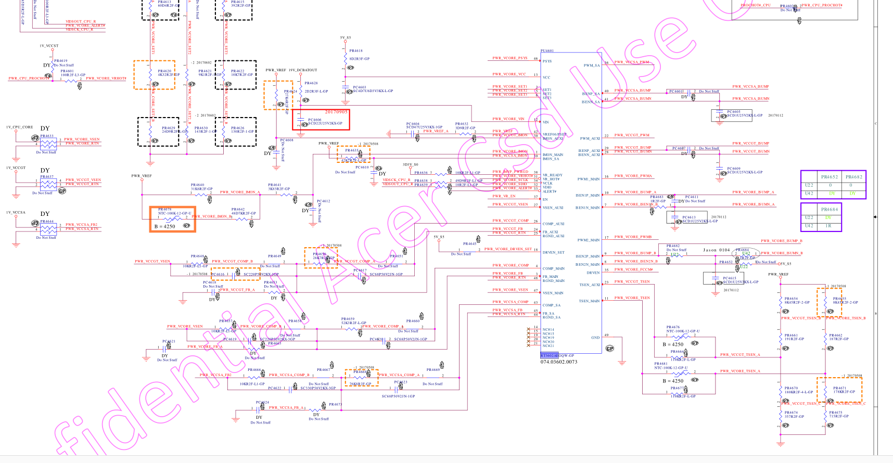Image resolution: width=893 pixels, height=463 pixels.
Task: Click resistor PR4629 label
Action: pyautogui.click(x=169, y=128)
